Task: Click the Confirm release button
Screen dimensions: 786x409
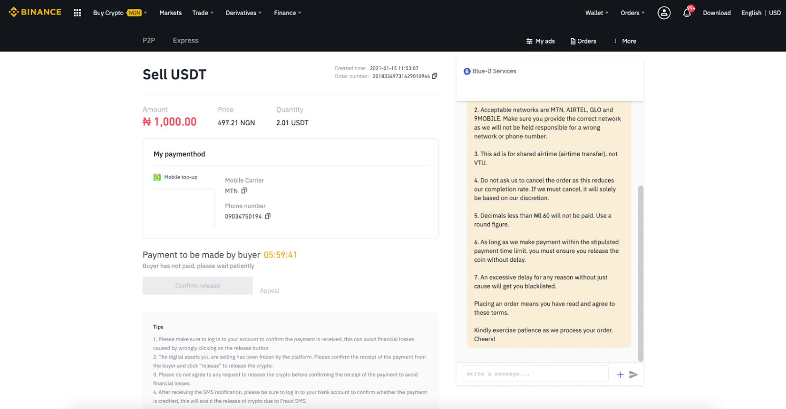Action: pos(197,286)
